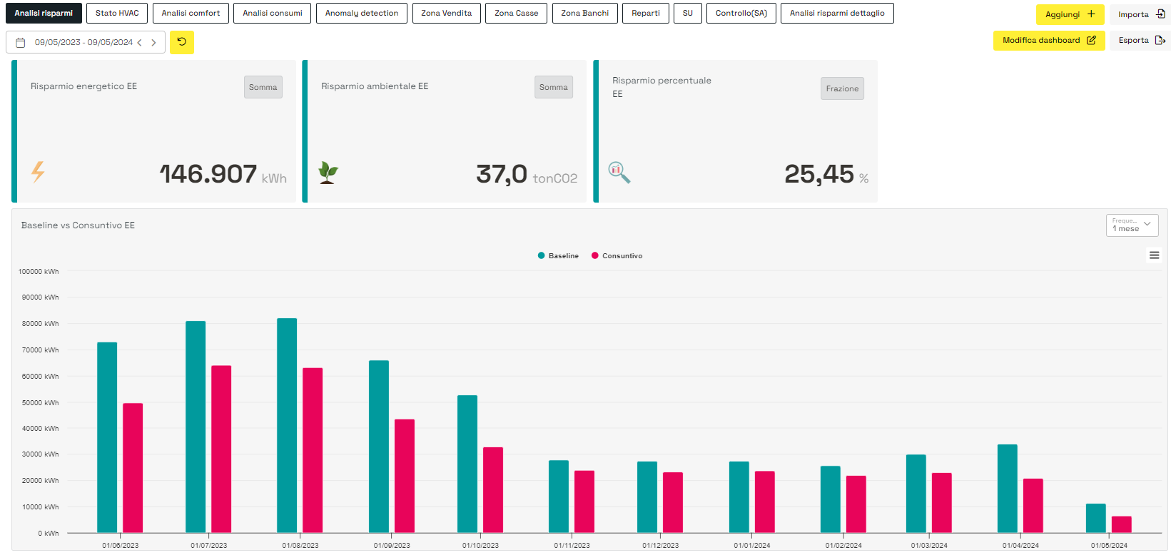Switch to Controllo(SA) tab
The image size is (1171, 555).
pyautogui.click(x=741, y=14)
